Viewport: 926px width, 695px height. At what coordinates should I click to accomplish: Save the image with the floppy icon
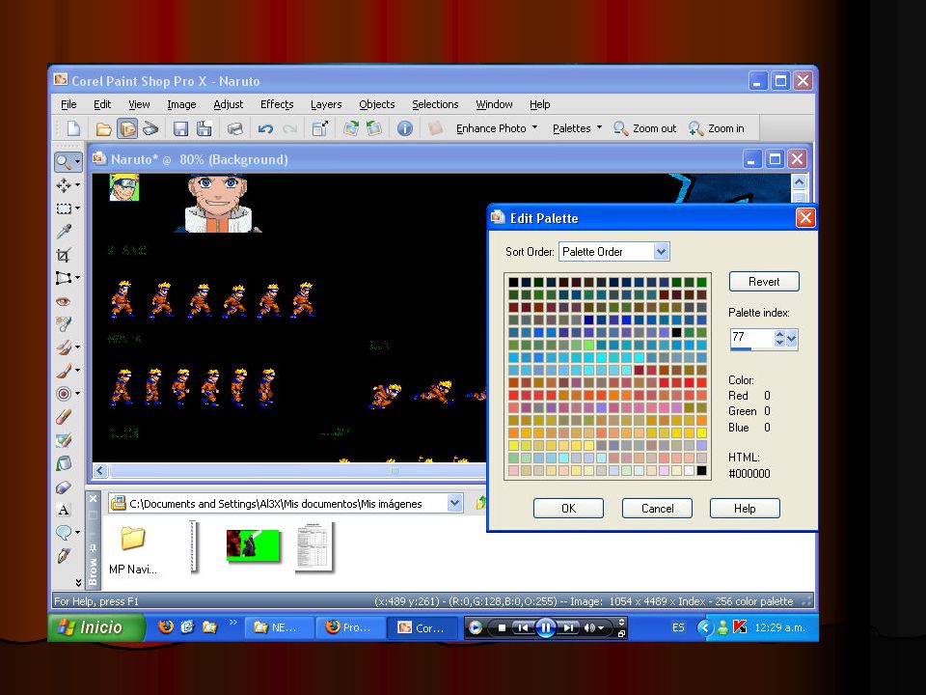[x=180, y=128]
